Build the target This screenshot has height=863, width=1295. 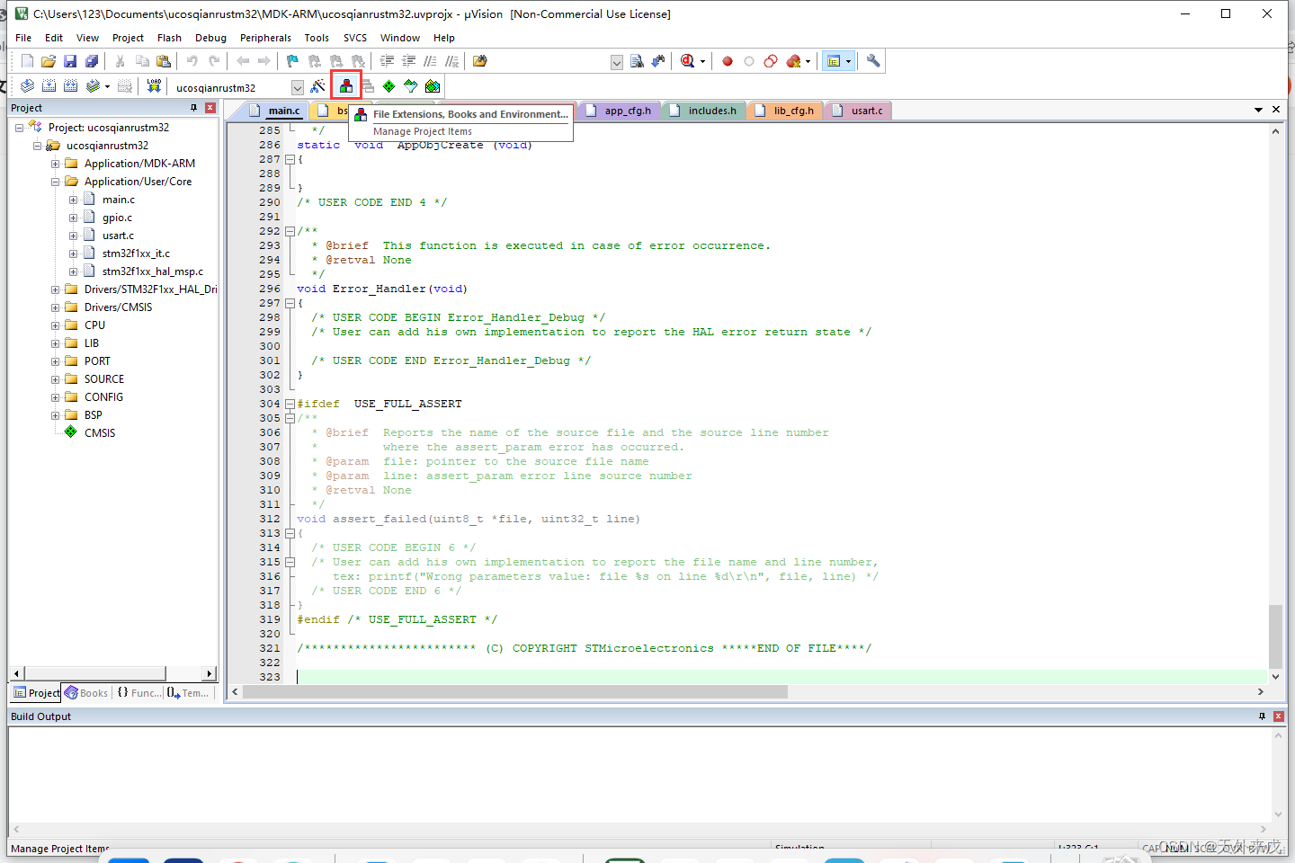pos(50,85)
